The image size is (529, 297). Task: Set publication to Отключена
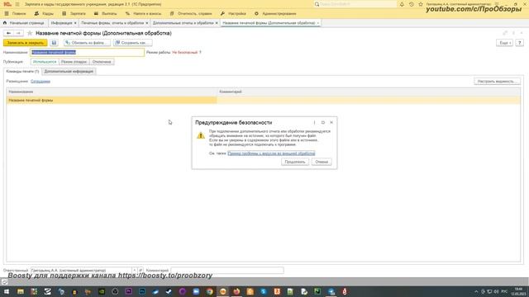coord(102,62)
